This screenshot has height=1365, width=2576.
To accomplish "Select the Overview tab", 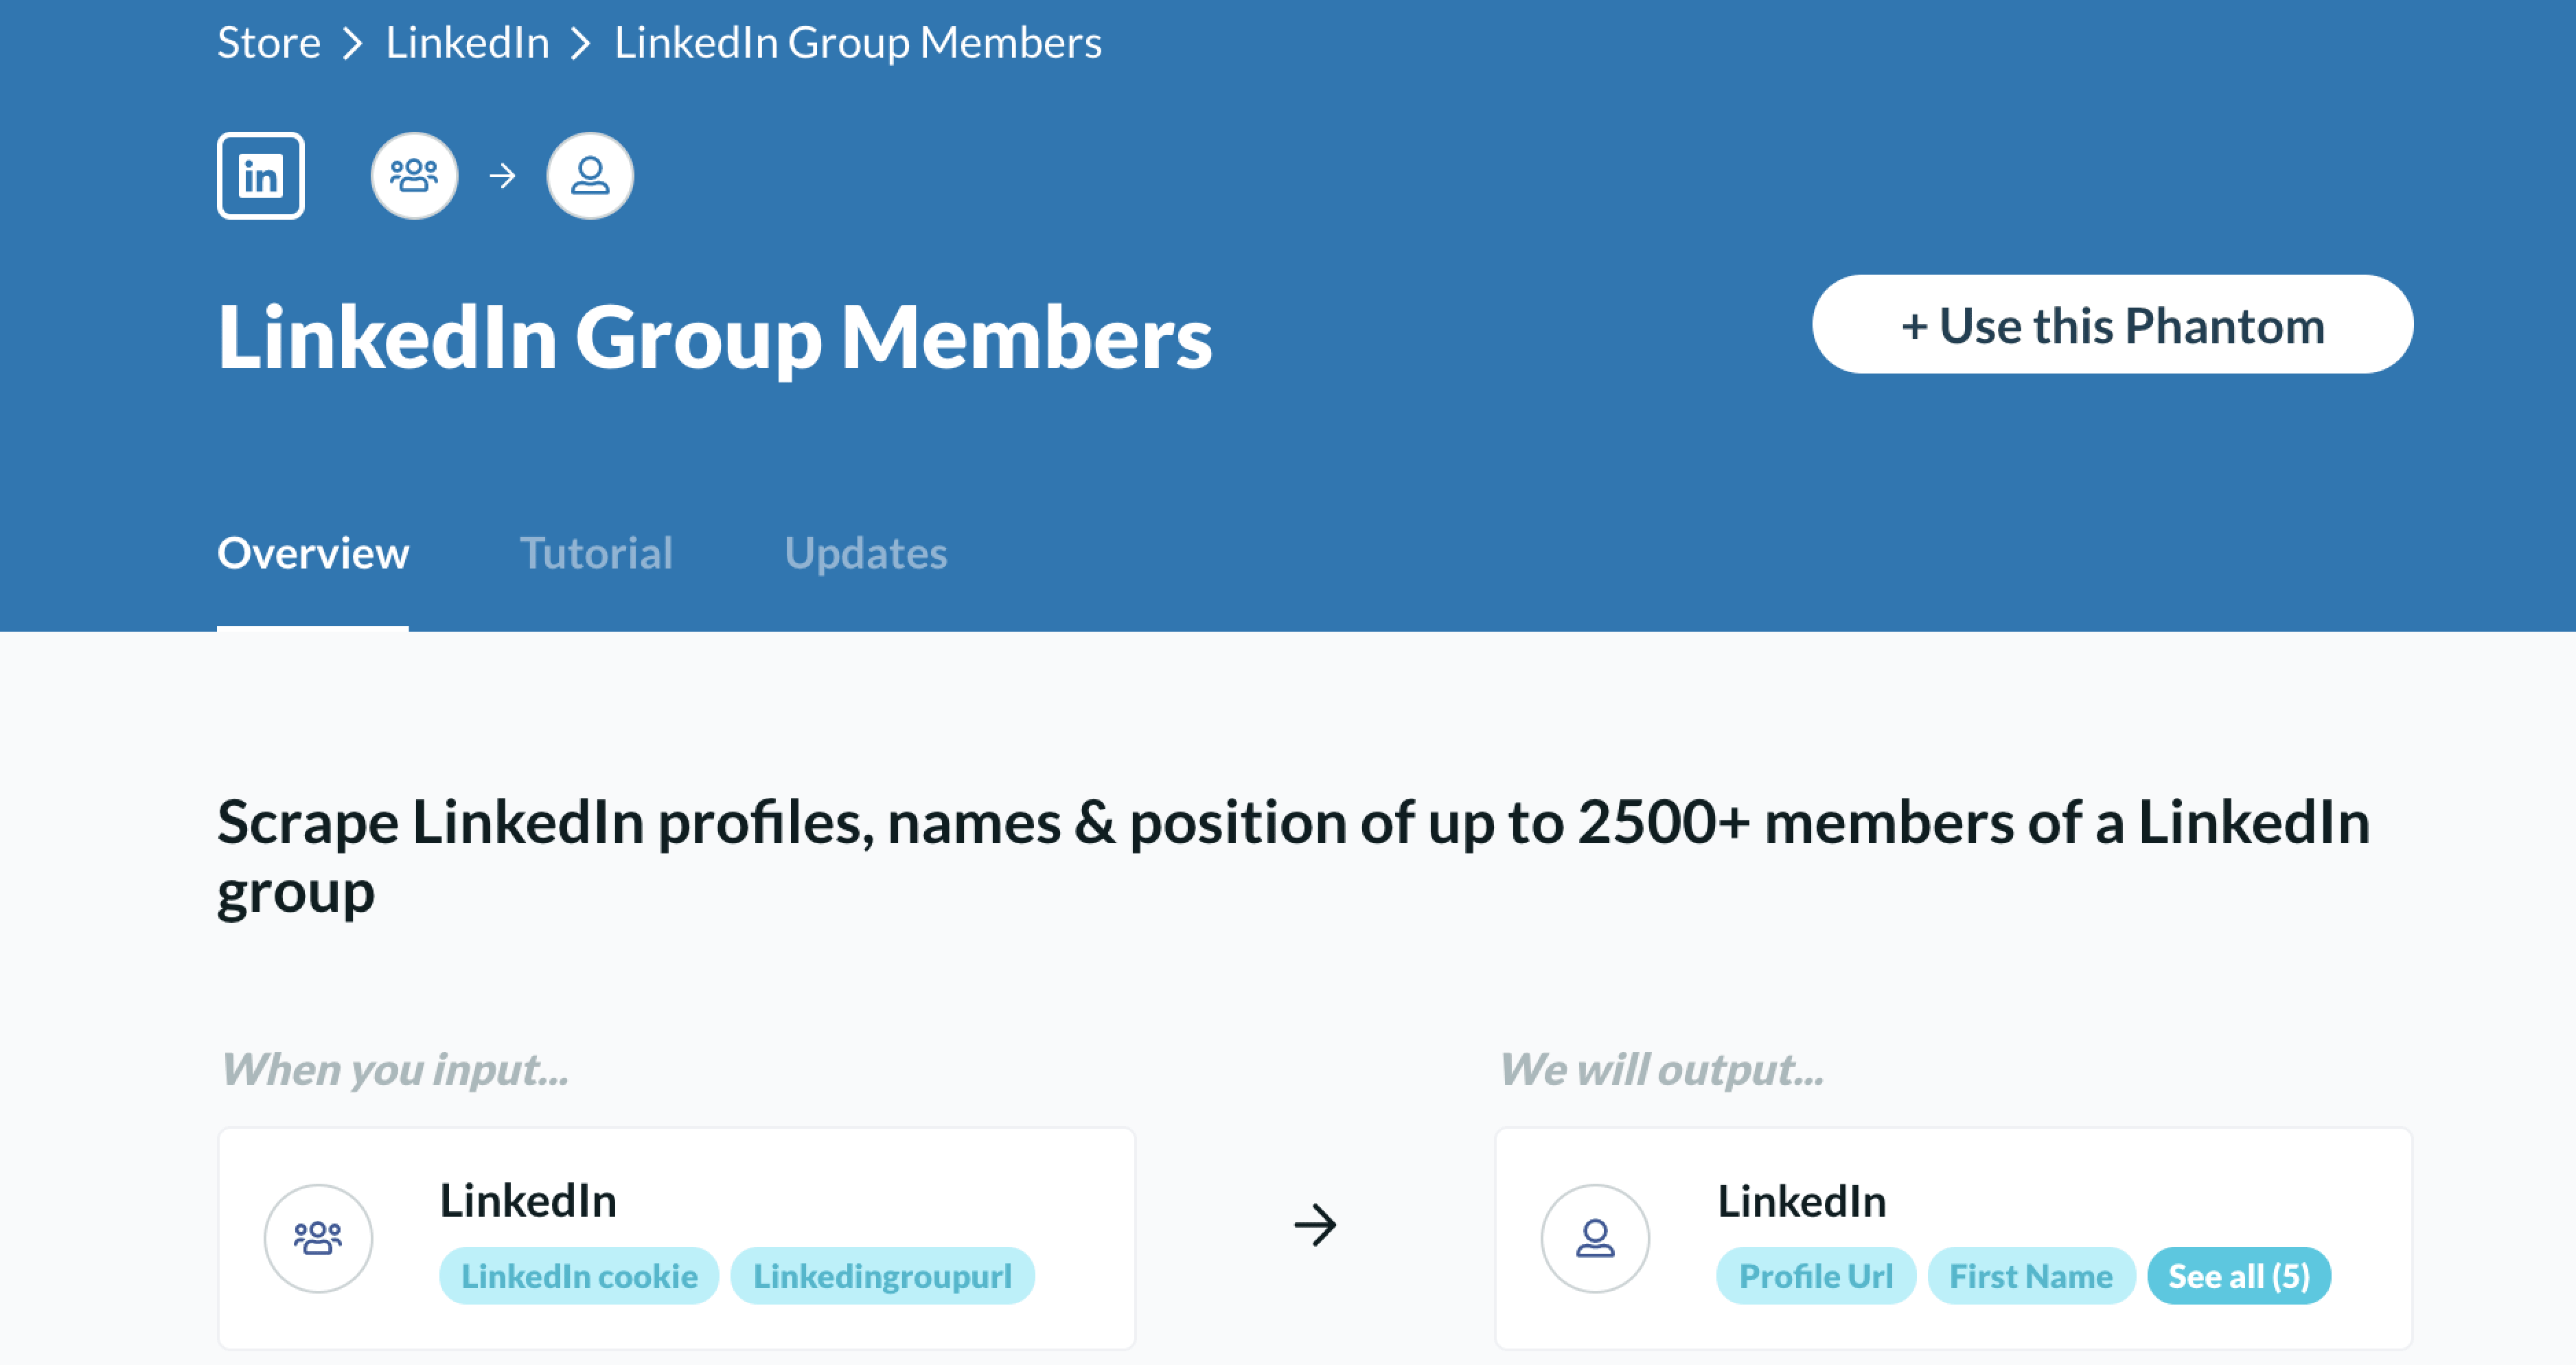I will coord(313,553).
